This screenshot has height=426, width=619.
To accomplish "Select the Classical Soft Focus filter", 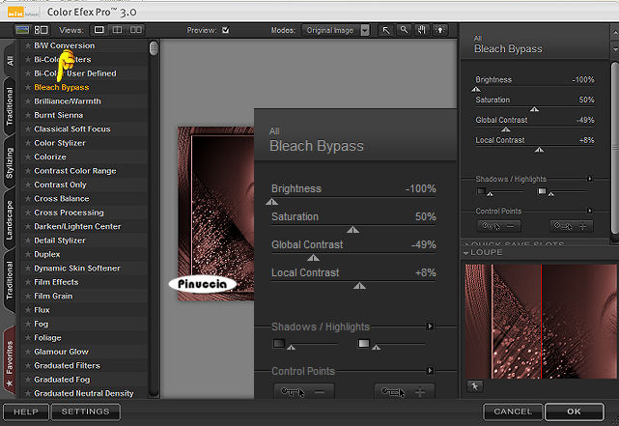I will point(72,129).
